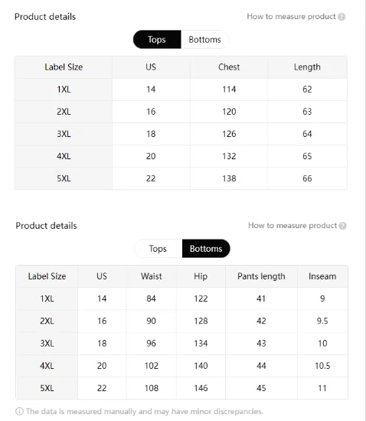Click the Hip column header
Screen dimensions: 366x421
pos(201,276)
